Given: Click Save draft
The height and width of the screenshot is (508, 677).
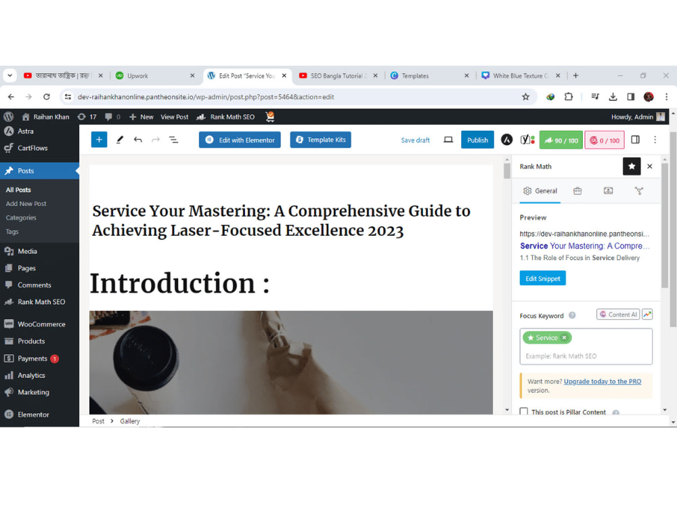Looking at the screenshot, I should tap(415, 140).
